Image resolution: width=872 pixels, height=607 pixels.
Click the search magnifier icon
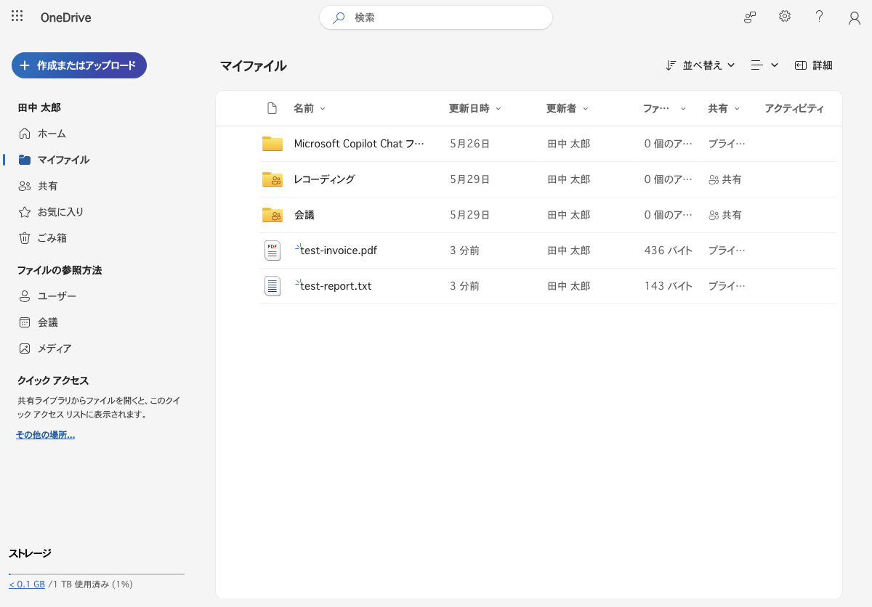pyautogui.click(x=339, y=17)
